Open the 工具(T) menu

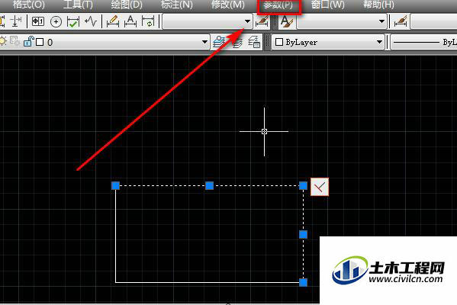point(78,5)
